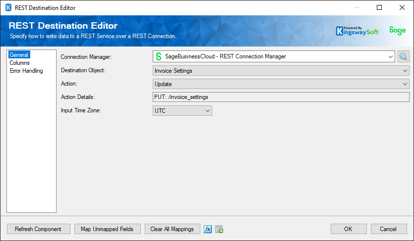Click the connection manager magnifier icon
This screenshot has height=241, width=414.
coord(403,56)
